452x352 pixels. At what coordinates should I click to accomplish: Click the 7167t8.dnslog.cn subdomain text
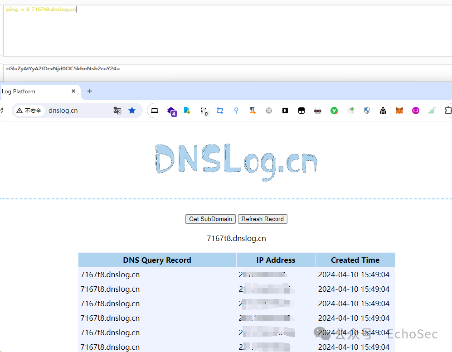pos(236,238)
